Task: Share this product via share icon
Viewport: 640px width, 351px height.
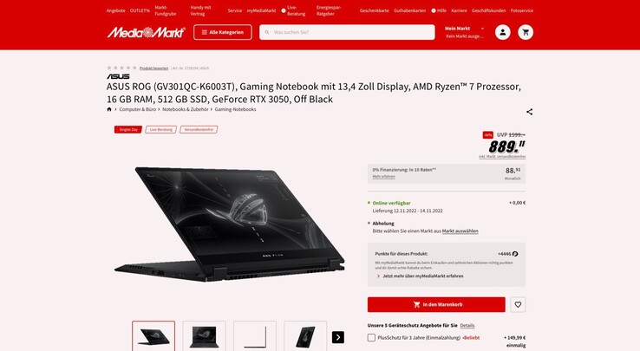Action: click(529, 112)
